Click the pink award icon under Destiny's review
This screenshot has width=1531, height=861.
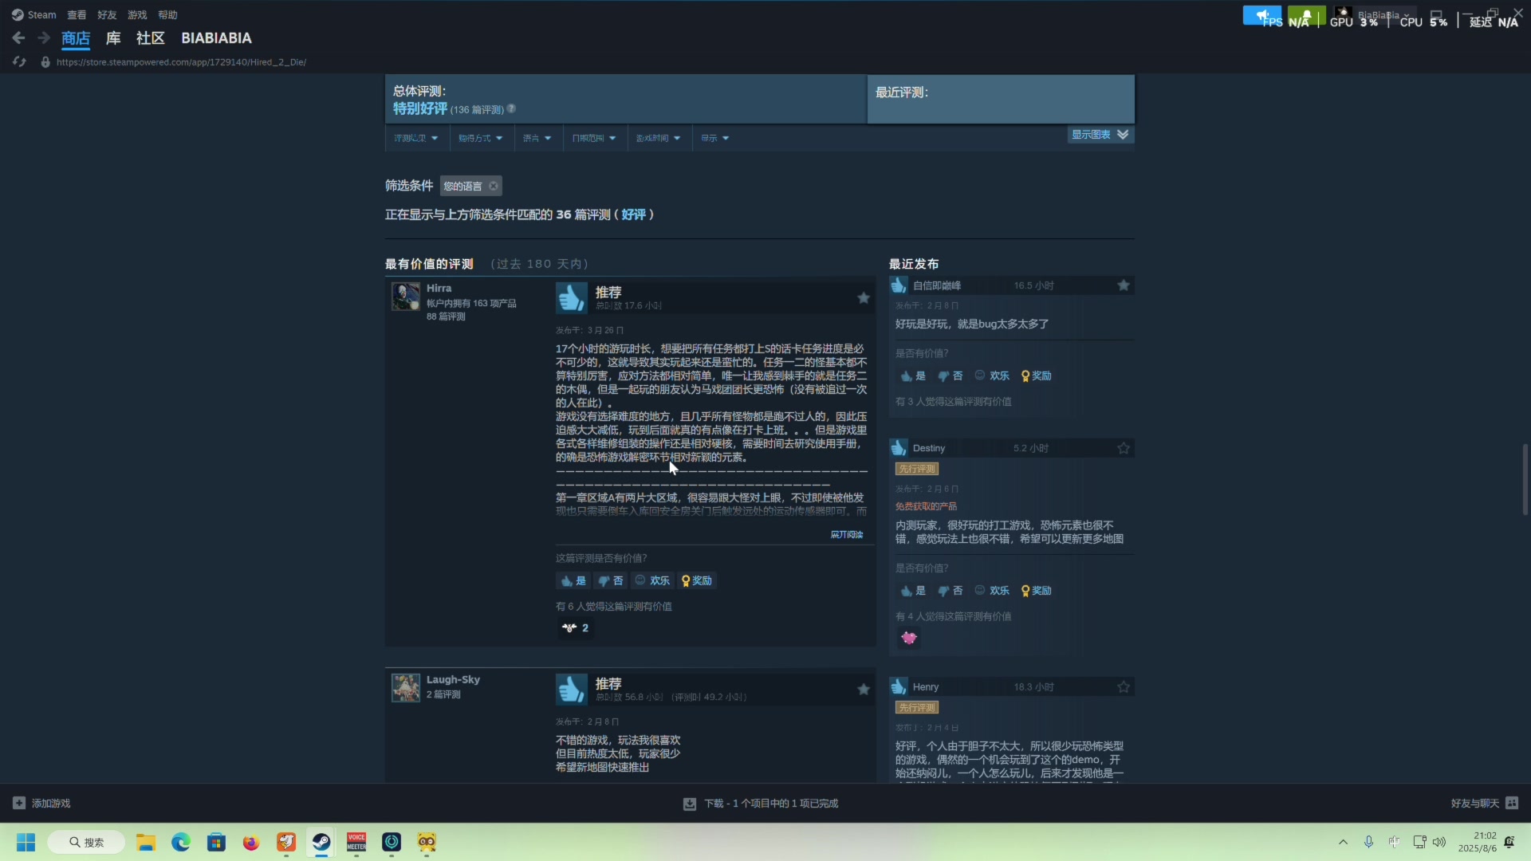coord(908,638)
